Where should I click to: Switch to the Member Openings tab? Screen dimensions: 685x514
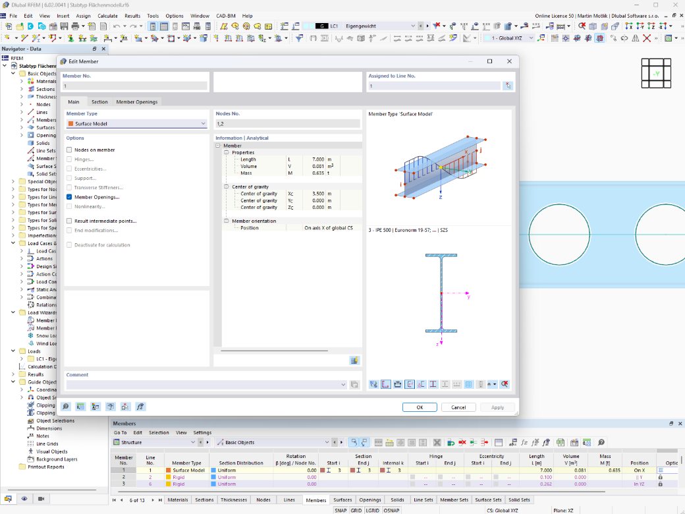(137, 102)
